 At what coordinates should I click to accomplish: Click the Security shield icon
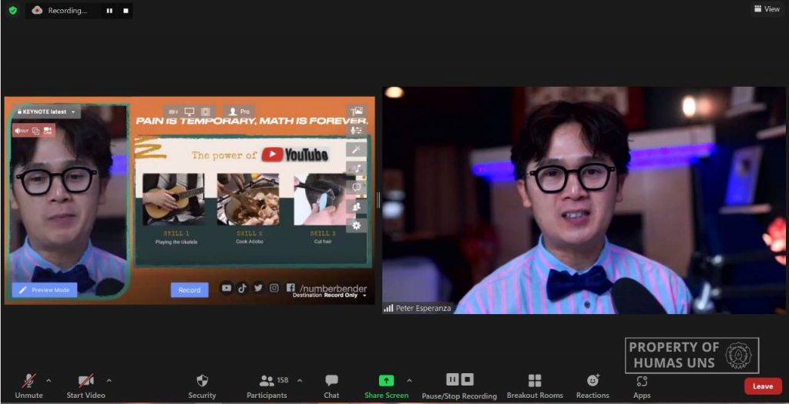coord(202,380)
